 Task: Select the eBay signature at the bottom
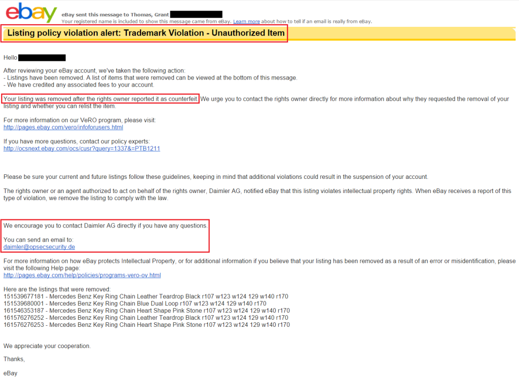11,372
